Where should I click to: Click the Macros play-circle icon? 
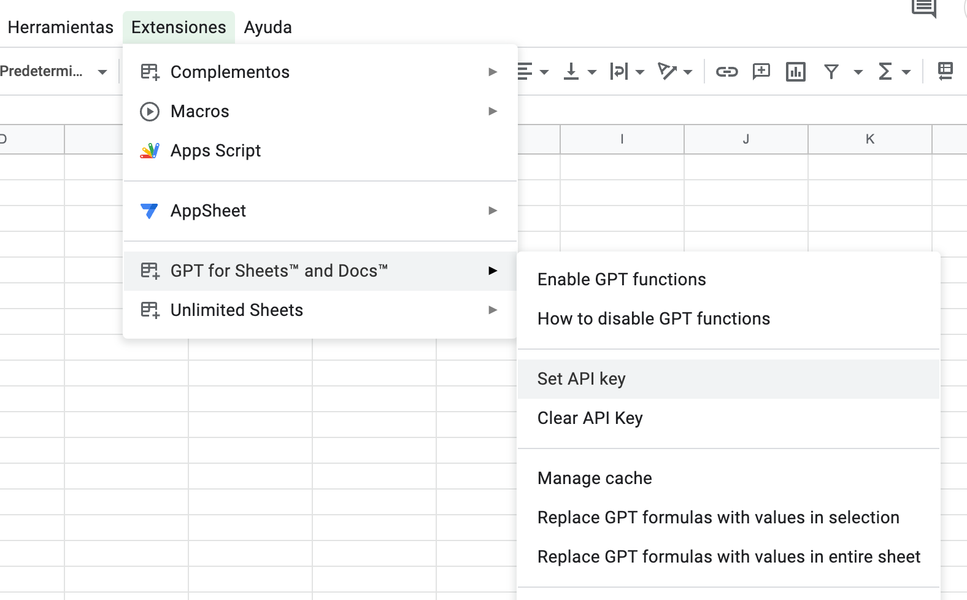tap(150, 111)
